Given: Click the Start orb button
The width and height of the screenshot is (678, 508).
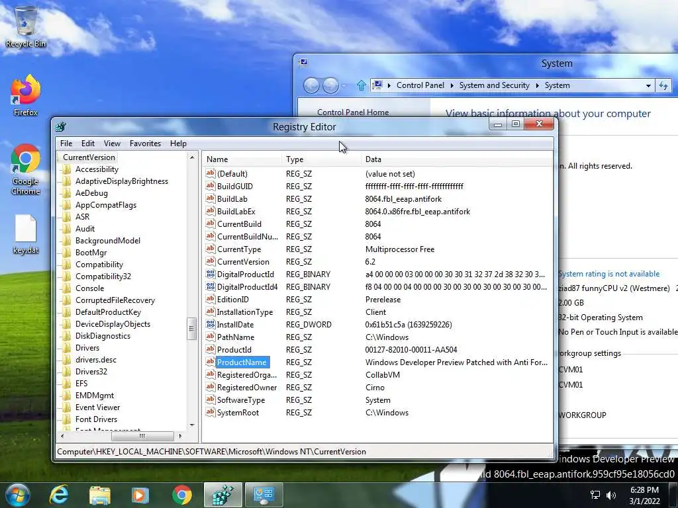Looking at the screenshot, I should pyautogui.click(x=17, y=495).
